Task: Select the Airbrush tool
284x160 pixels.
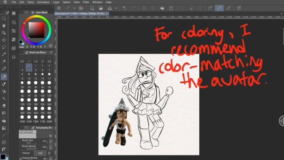Action: [4, 91]
